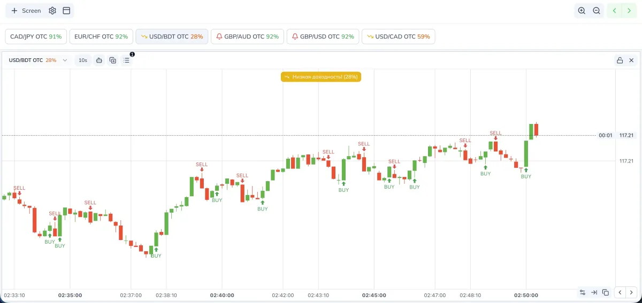Select the EUR/CHF OTC 92% tab
The image size is (642, 303).
pos(101,37)
